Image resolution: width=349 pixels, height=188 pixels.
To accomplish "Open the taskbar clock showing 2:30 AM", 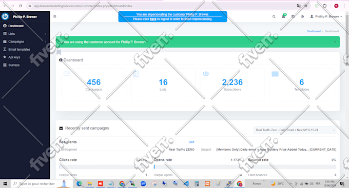I will pyautogui.click(x=330, y=183).
